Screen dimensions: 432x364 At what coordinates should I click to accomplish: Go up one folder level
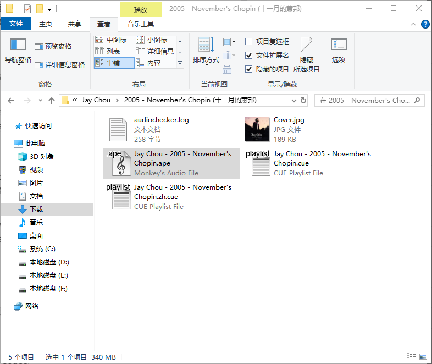pos(52,101)
